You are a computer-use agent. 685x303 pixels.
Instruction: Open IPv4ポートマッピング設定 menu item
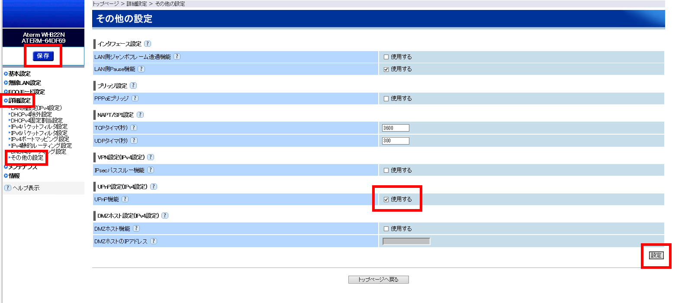coord(40,139)
